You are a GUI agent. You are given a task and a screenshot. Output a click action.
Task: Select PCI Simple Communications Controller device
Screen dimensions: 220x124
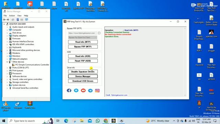point(32,65)
